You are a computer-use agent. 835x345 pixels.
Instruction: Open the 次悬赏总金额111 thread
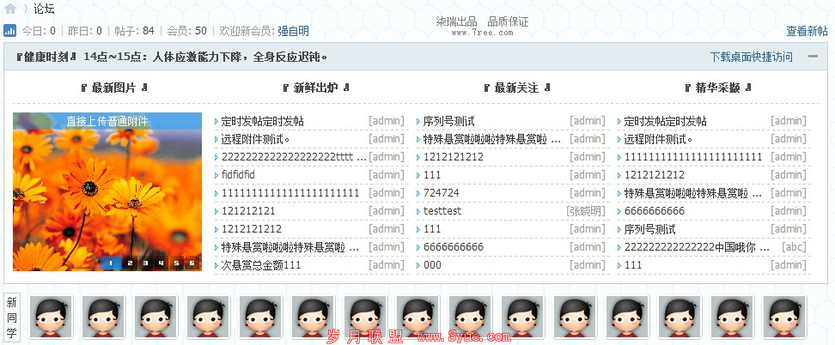[x=261, y=265]
